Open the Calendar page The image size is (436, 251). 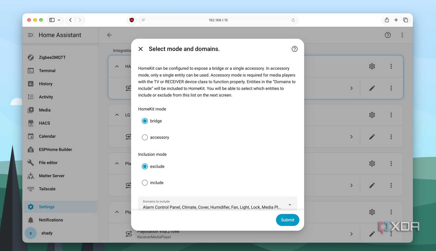click(x=61, y=136)
